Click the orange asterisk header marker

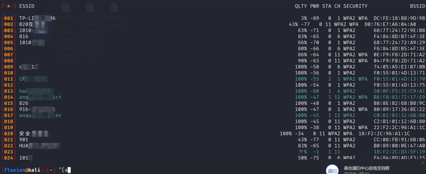[x=9, y=6]
